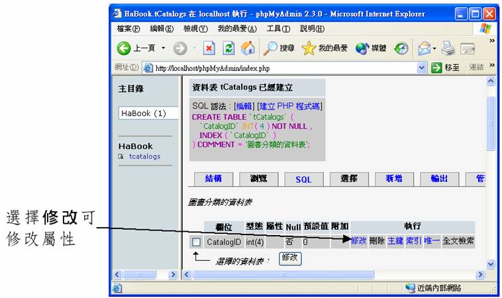
Task: Open the 工具(T) menu
Action: [x=278, y=29]
